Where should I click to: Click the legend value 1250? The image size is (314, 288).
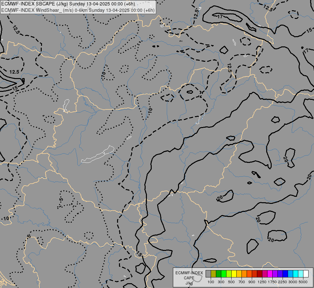click(262, 282)
